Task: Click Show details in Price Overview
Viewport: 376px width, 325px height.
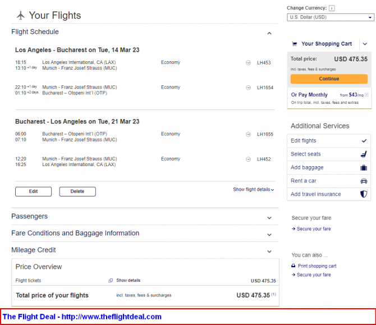Action: (129, 281)
